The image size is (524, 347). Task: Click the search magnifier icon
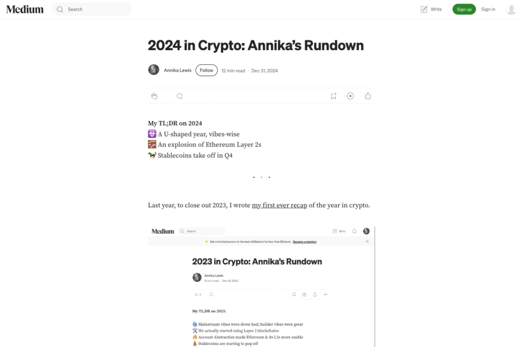(x=60, y=9)
